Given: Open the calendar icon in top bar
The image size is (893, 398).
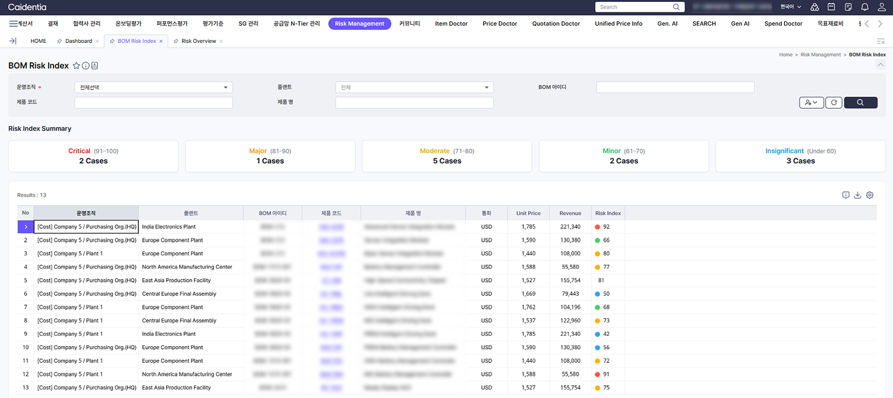Looking at the screenshot, I should [x=831, y=7].
